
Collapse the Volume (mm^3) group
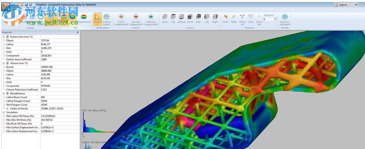point(4,63)
